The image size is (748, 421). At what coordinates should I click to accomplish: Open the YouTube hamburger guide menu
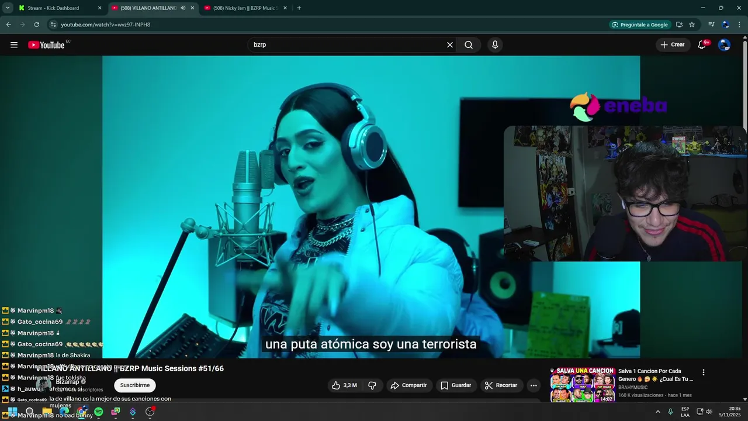coord(14,45)
